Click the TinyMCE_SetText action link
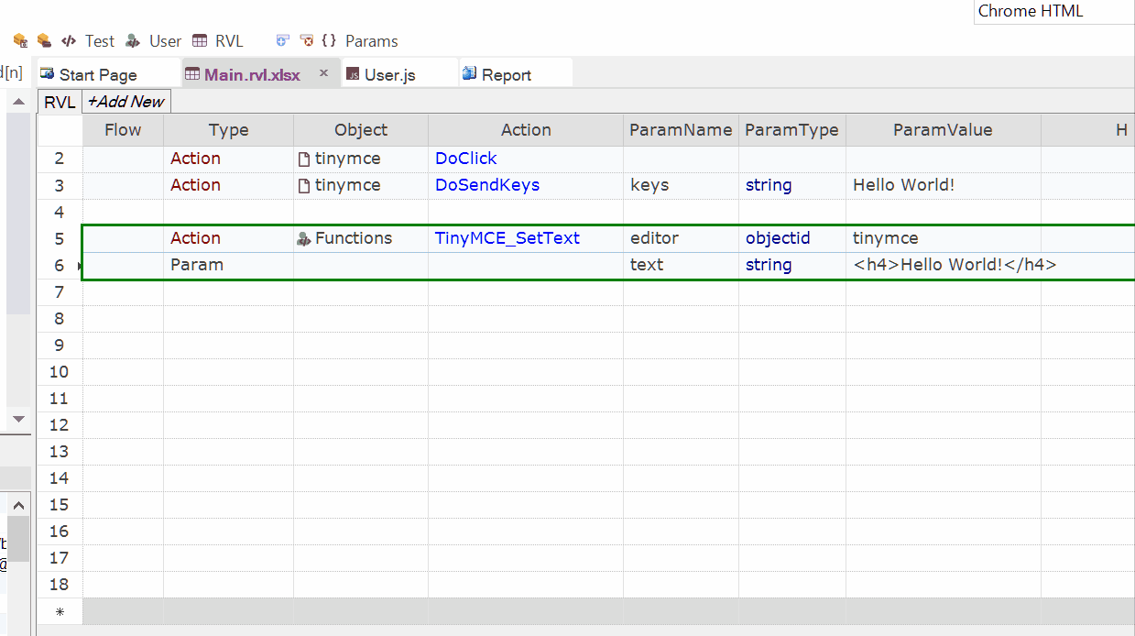The width and height of the screenshot is (1135, 636). (x=507, y=238)
